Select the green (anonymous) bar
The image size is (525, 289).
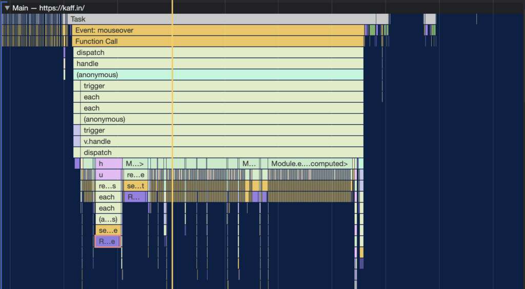pyautogui.click(x=221, y=119)
